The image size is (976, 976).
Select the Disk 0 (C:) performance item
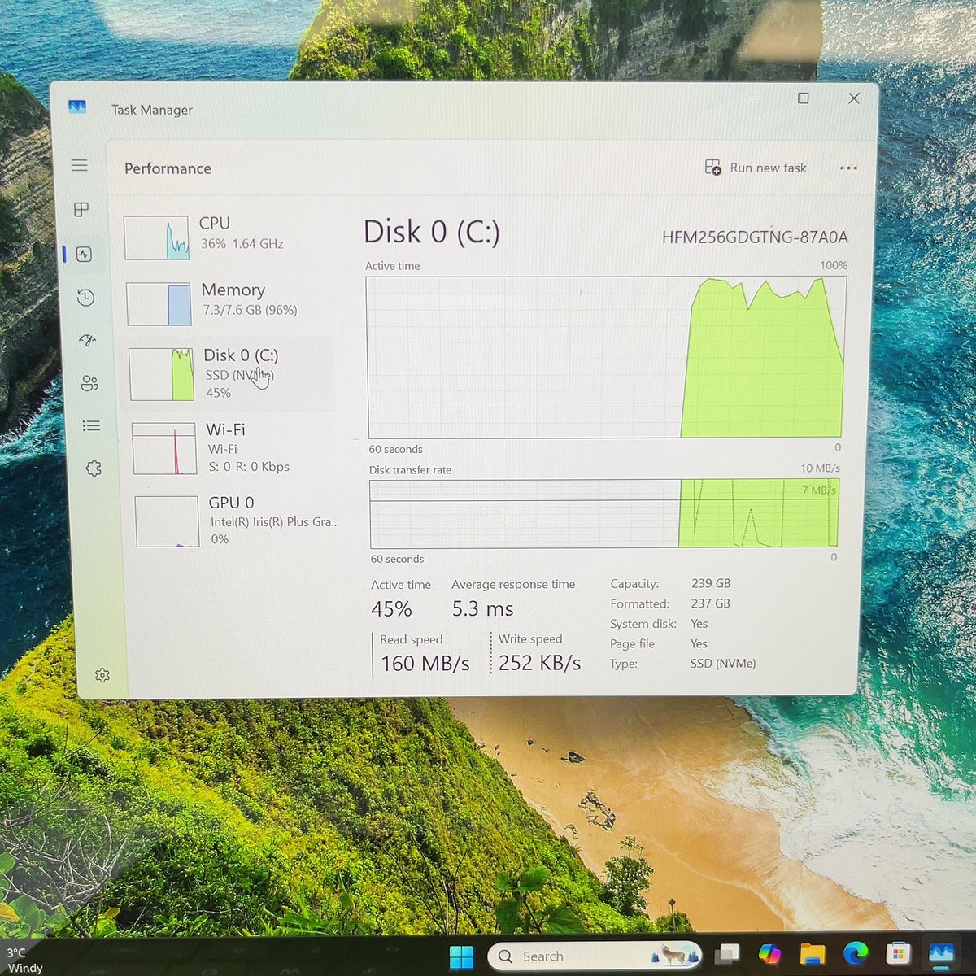click(228, 373)
